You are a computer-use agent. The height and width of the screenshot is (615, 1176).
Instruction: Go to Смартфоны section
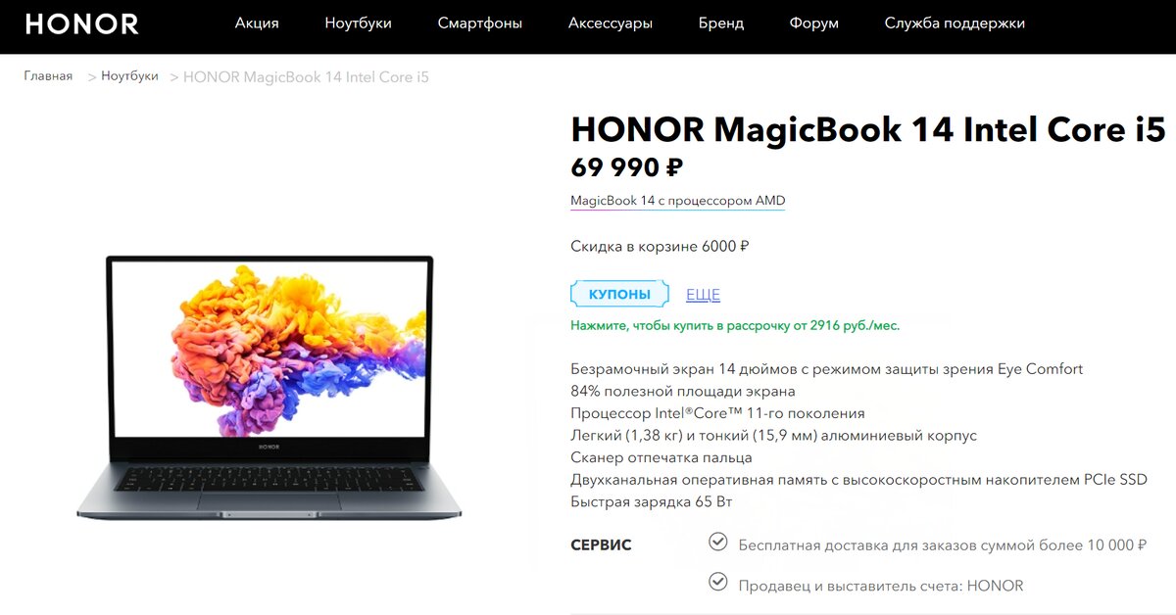pos(480,24)
